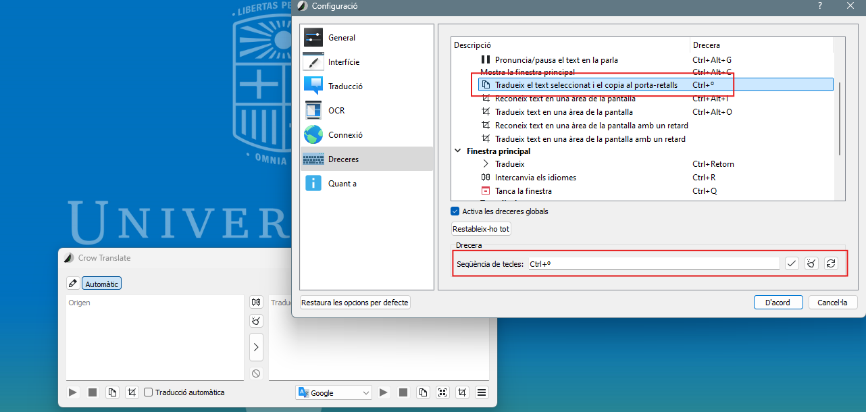Image resolution: width=866 pixels, height=412 pixels.
Task: Click the Restableix-ho tot button
Action: pos(481,229)
